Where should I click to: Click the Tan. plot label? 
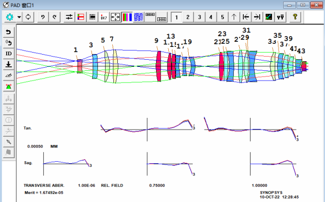point(28,128)
